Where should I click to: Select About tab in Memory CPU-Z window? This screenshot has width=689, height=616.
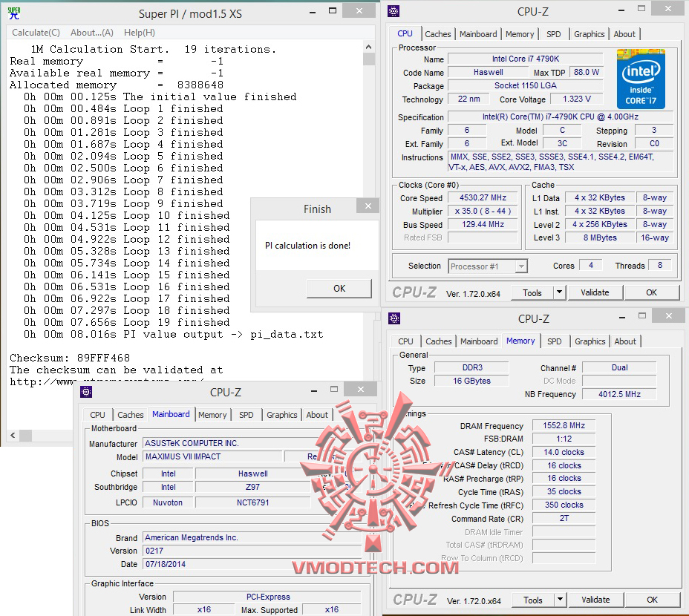pyautogui.click(x=625, y=341)
